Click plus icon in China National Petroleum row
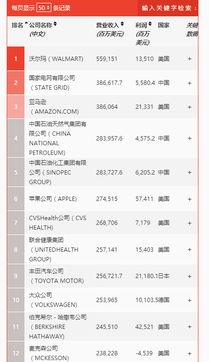The width and height of the screenshot is (209, 362). (x=190, y=138)
